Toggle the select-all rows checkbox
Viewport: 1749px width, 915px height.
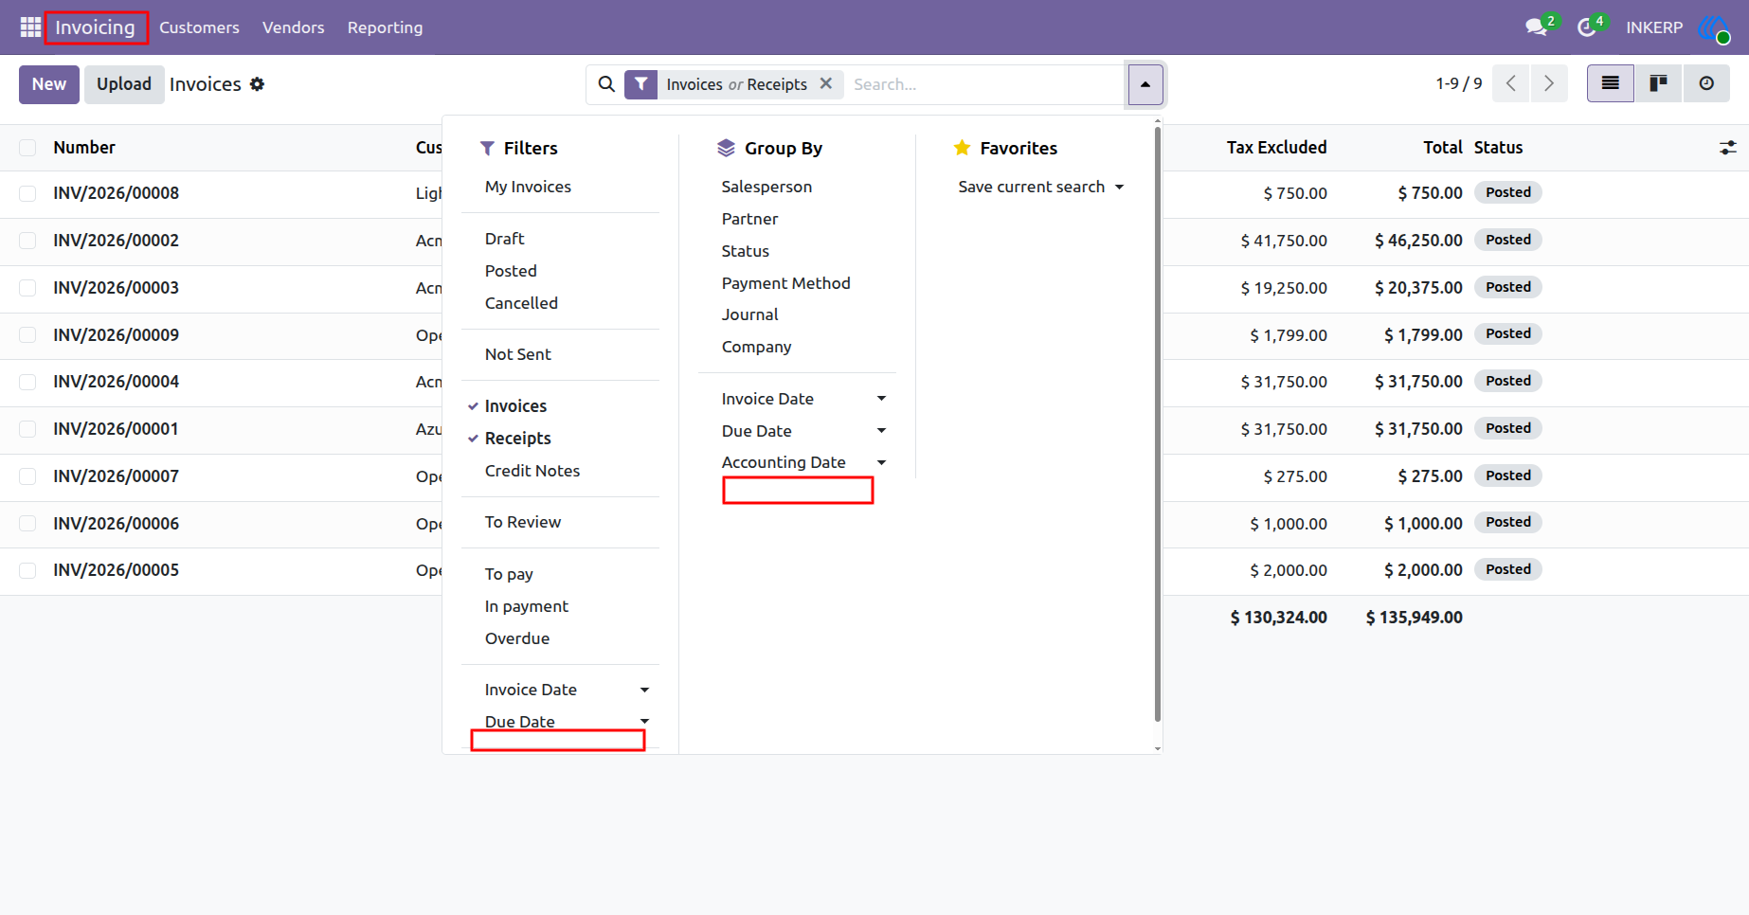[x=27, y=148]
